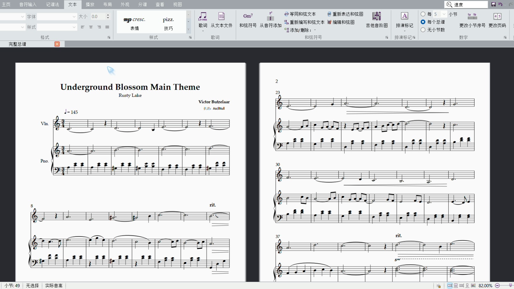
Task: Select the 每 (every N bars) radio button
Action: [423, 14]
